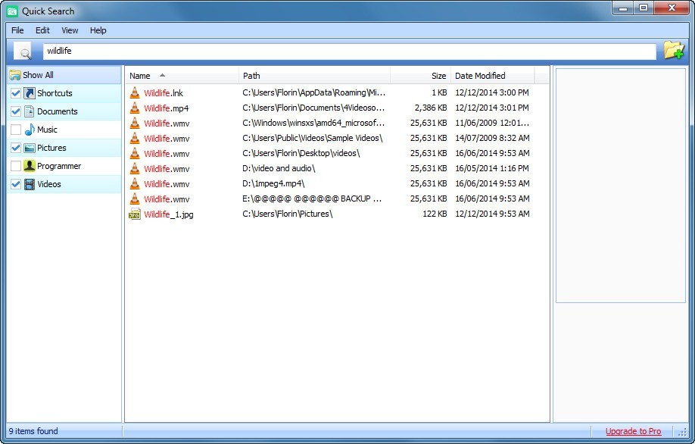Click the Upgrade to Pro link
Screen dimensions: 695x444
634,431
